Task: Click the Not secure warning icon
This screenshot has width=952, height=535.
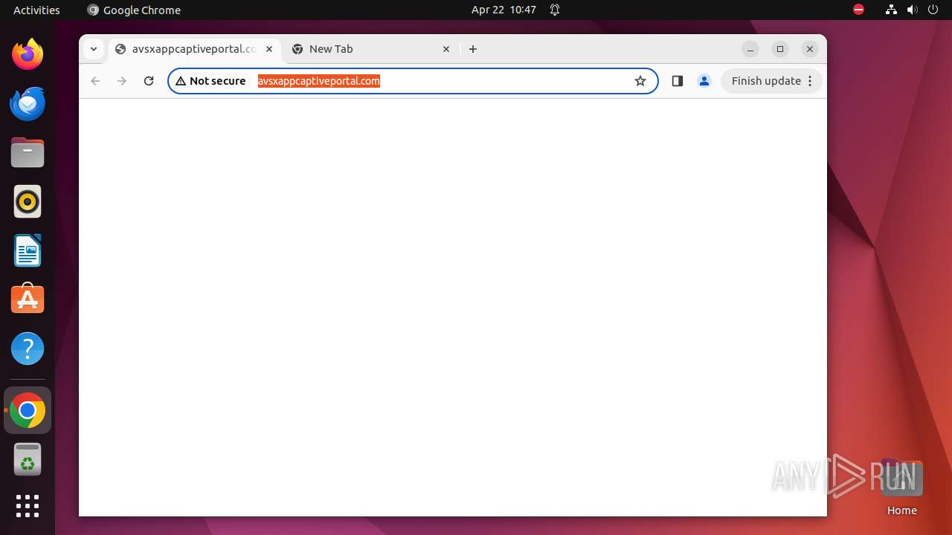Action: [x=181, y=81]
